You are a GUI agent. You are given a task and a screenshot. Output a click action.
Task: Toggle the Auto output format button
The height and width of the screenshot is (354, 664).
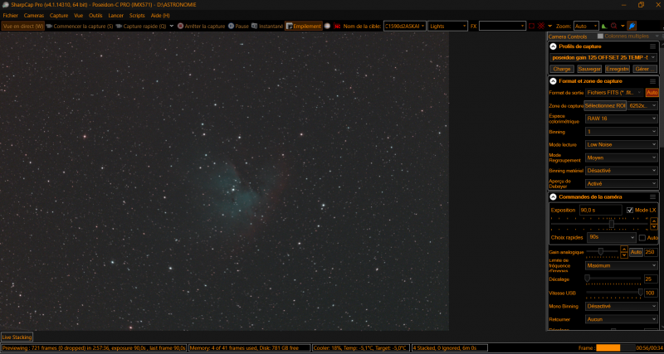pyautogui.click(x=652, y=93)
